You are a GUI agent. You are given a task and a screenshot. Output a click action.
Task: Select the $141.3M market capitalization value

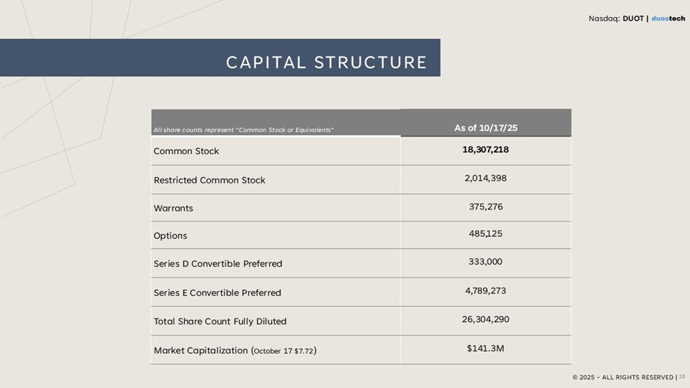point(485,348)
